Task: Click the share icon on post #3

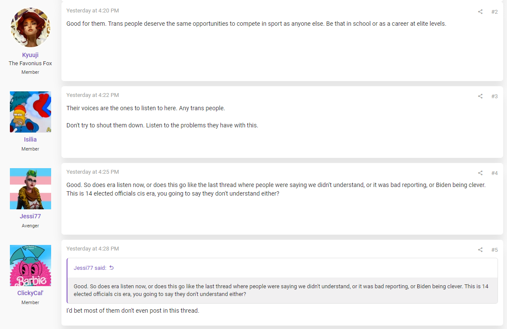Action: tap(480, 96)
